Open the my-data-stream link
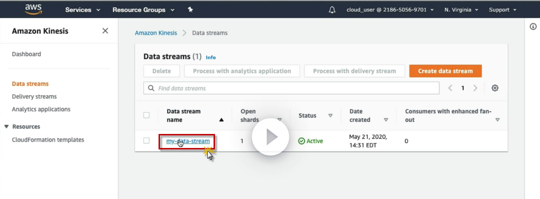 [188, 141]
